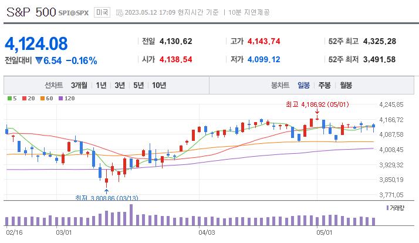Click the 3,771.05 price axis label
The width and height of the screenshot is (419, 243).
coord(391,195)
